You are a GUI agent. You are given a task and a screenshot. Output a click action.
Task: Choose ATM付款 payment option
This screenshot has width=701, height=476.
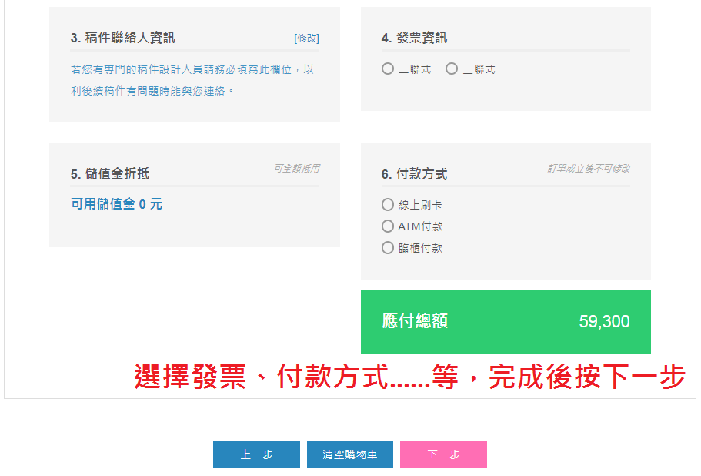[x=388, y=226]
